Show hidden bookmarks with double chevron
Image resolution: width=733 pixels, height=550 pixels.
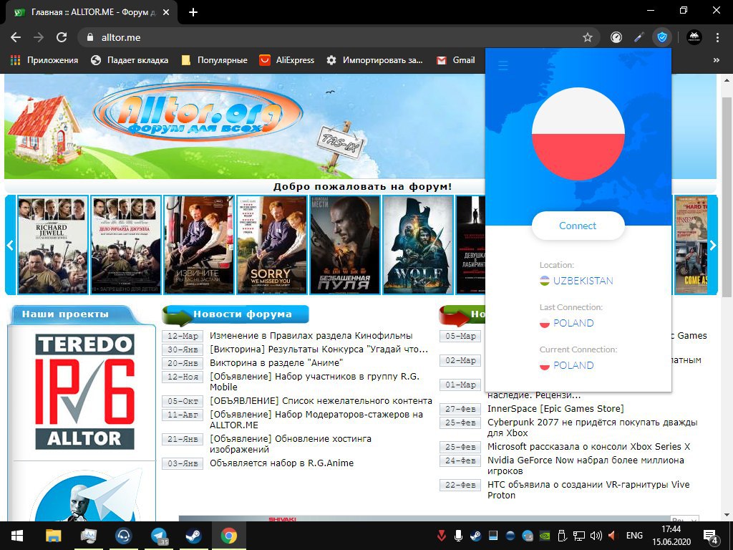[716, 60]
